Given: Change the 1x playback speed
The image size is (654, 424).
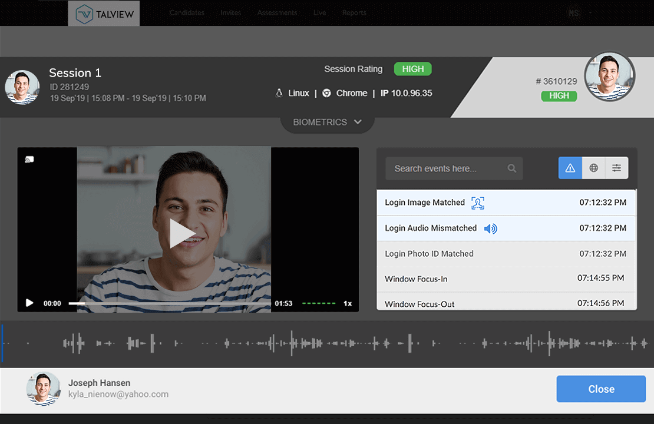Looking at the screenshot, I should pos(348,303).
